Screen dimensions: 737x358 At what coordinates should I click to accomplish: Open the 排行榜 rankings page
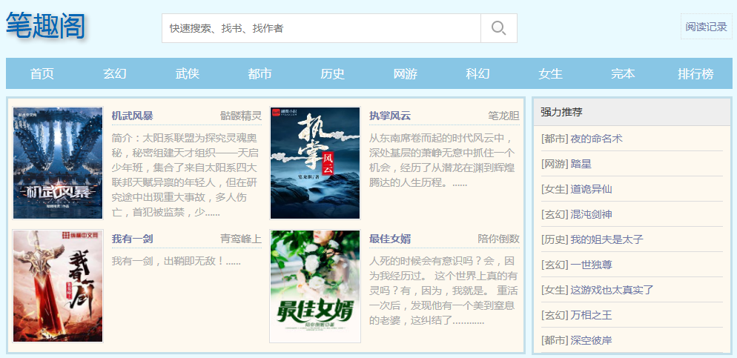695,74
